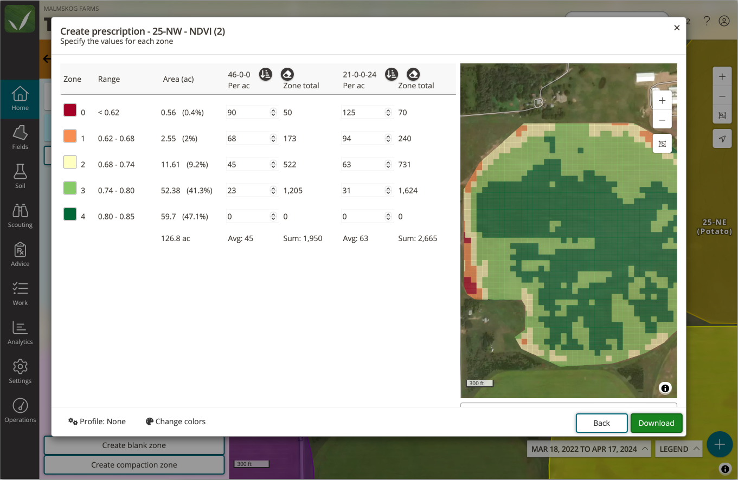Adjust stepper for zone 2 46-0-0 rate

point(273,165)
